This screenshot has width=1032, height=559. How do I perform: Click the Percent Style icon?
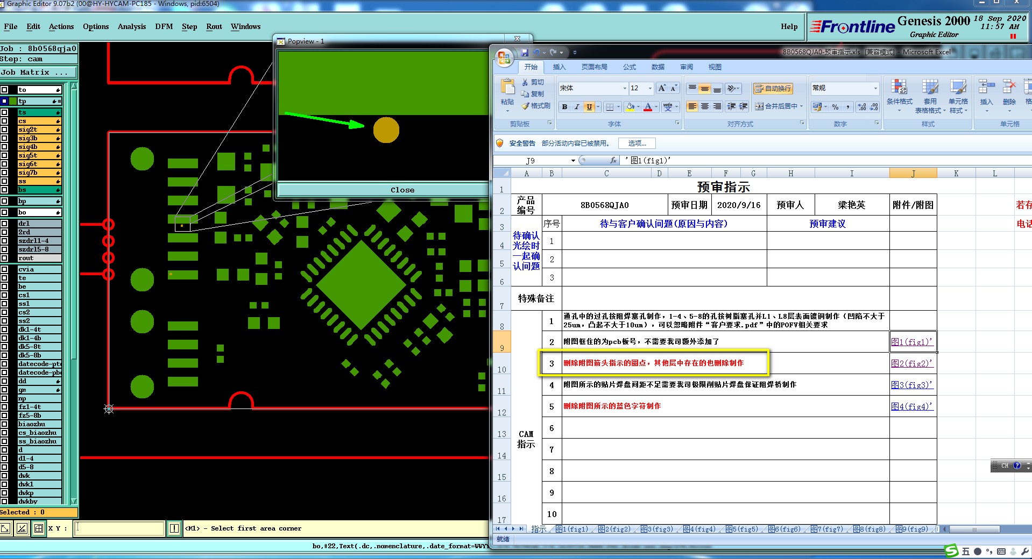point(836,106)
